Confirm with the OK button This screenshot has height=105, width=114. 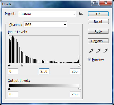(x=98, y=14)
